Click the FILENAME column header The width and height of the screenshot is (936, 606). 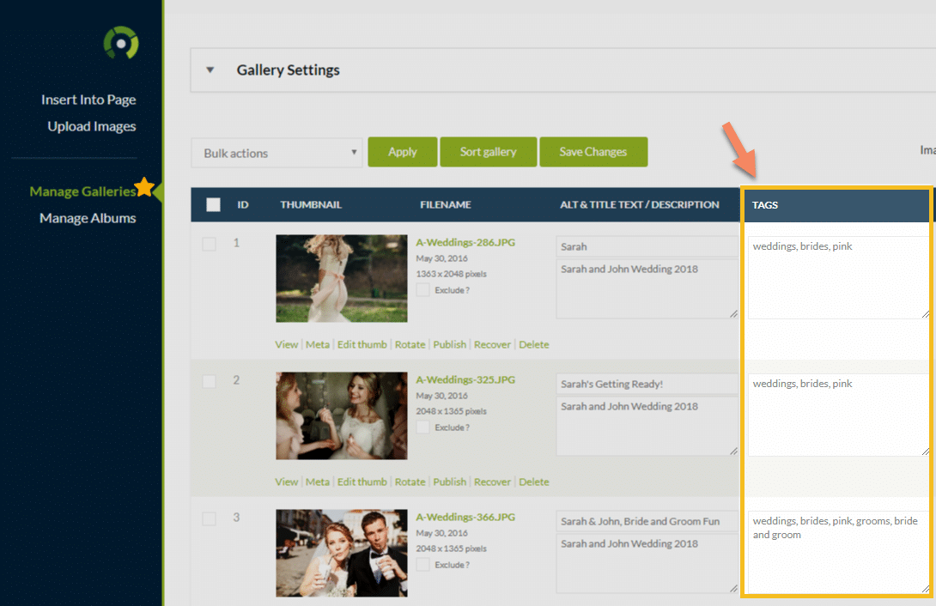[446, 204]
